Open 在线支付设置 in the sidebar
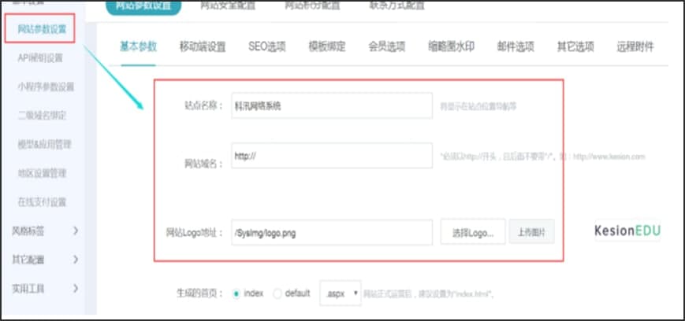Screen dimensions: 685x321 pos(42,202)
